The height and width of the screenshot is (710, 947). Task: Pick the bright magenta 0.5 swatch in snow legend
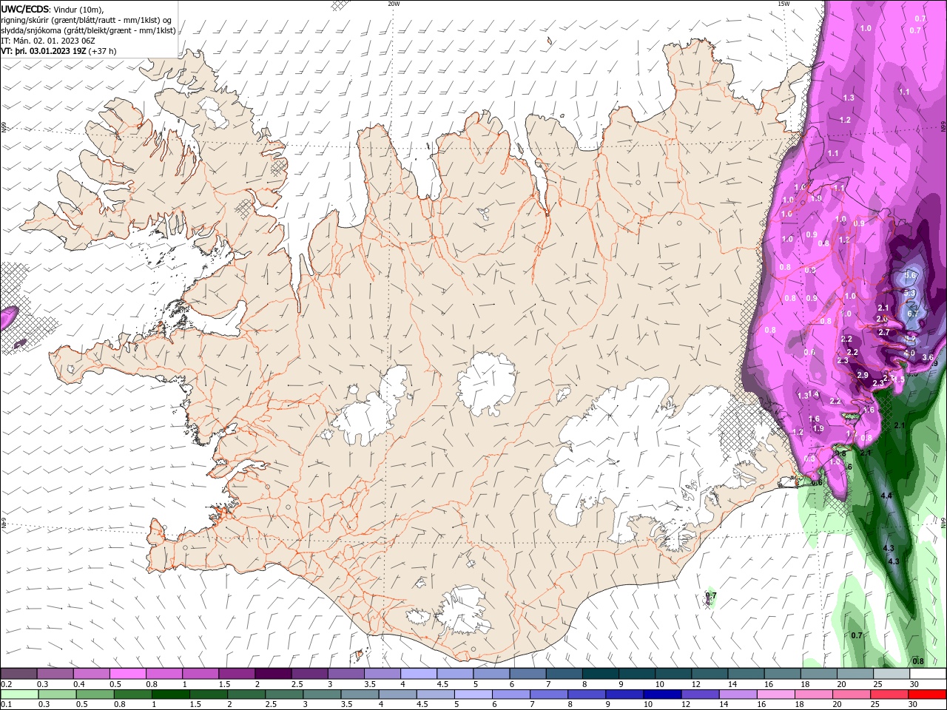click(128, 674)
